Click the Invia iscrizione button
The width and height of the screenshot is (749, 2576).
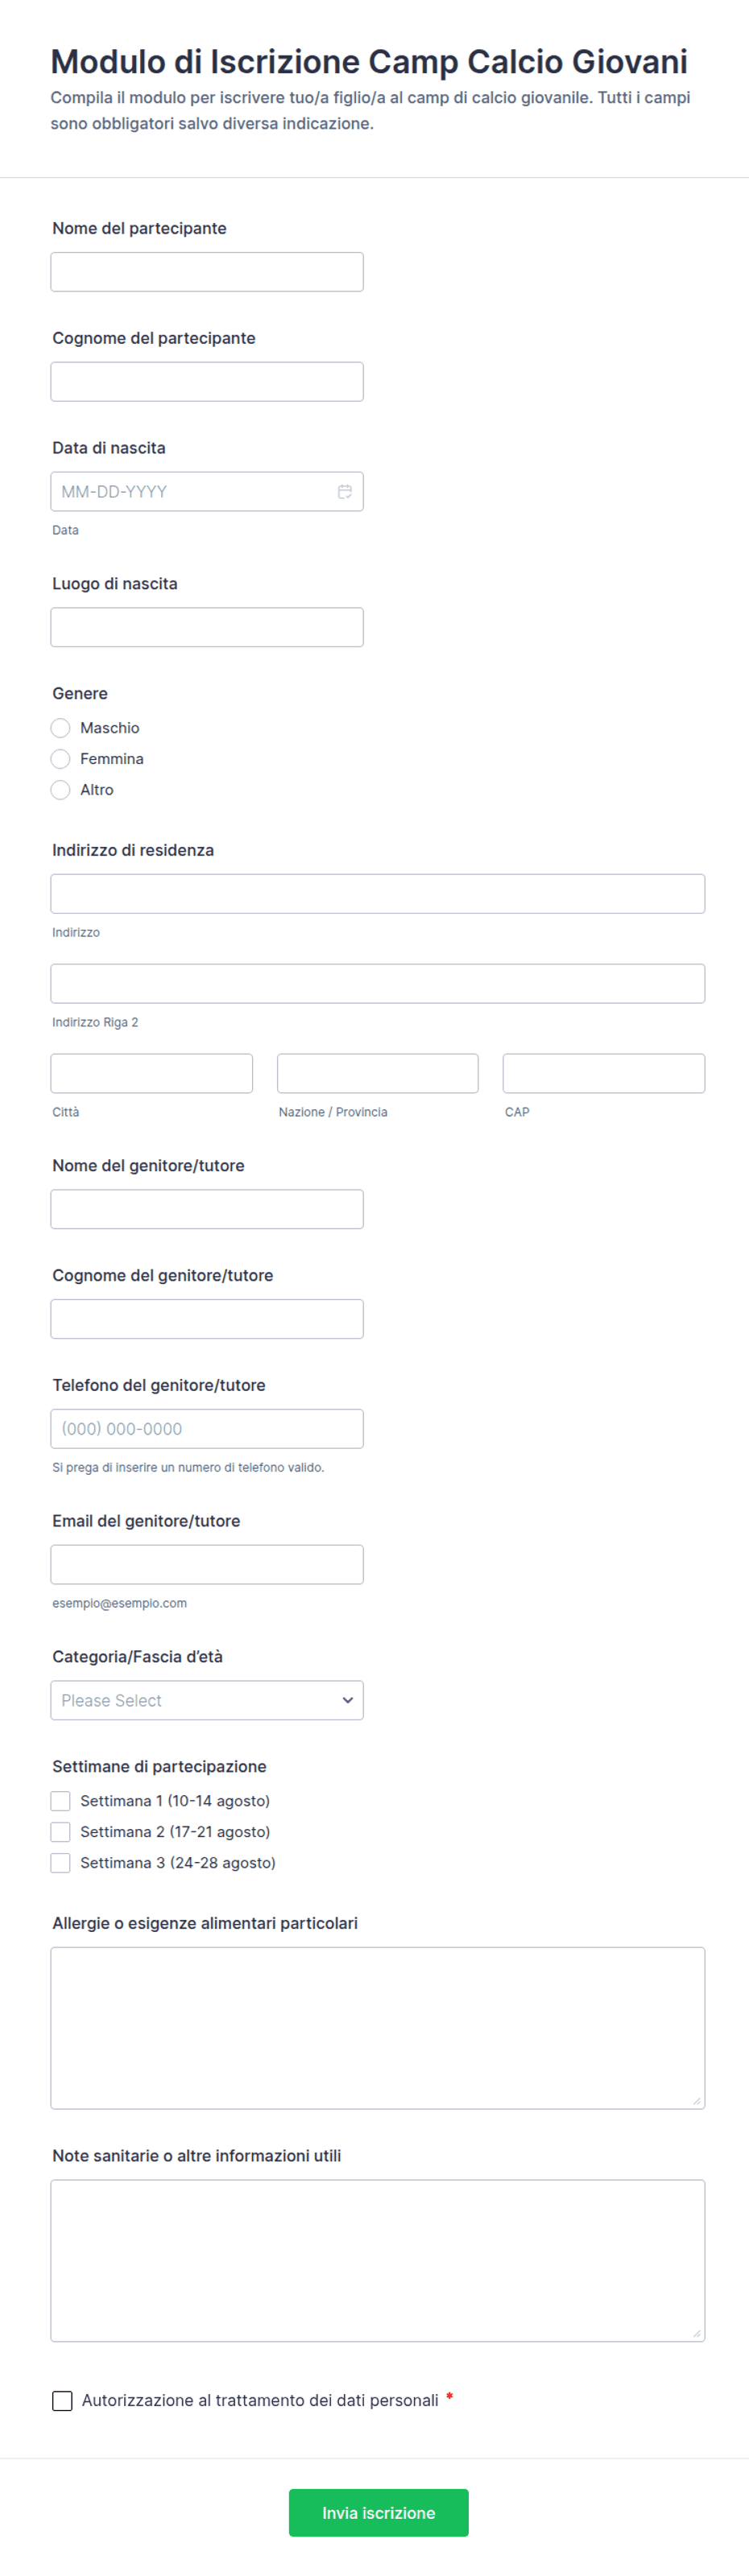[378, 2512]
